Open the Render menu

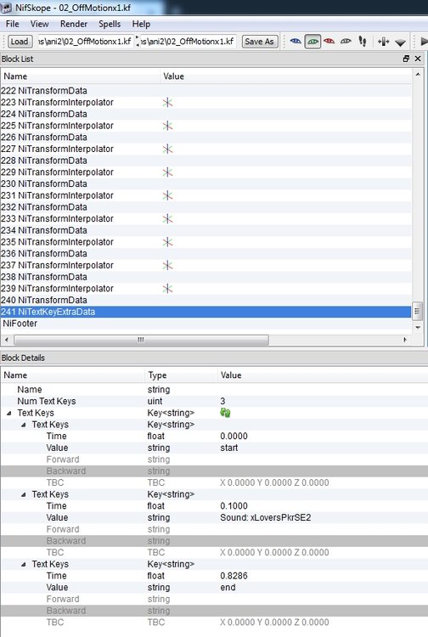[74, 24]
